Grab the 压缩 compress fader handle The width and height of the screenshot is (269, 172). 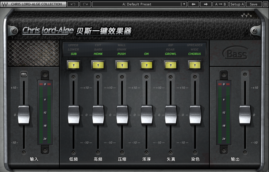click(122, 115)
